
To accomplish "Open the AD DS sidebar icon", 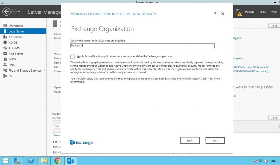I will tap(5, 42).
